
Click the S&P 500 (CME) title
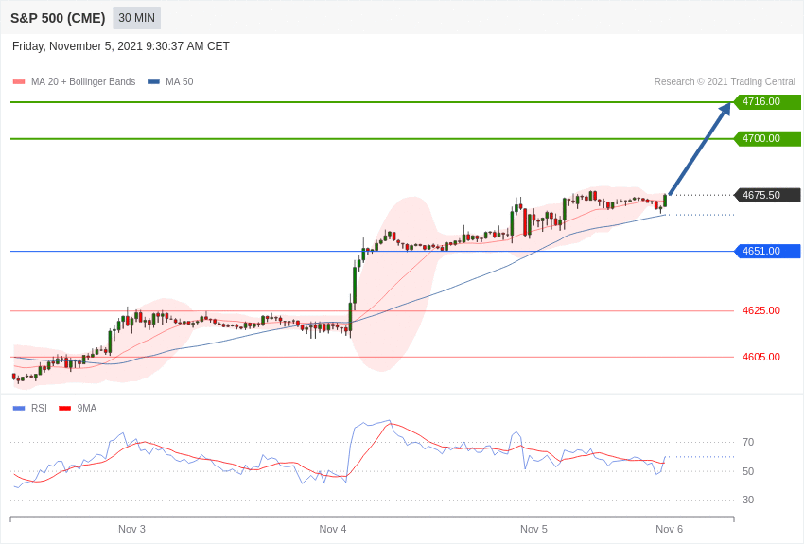click(x=58, y=18)
